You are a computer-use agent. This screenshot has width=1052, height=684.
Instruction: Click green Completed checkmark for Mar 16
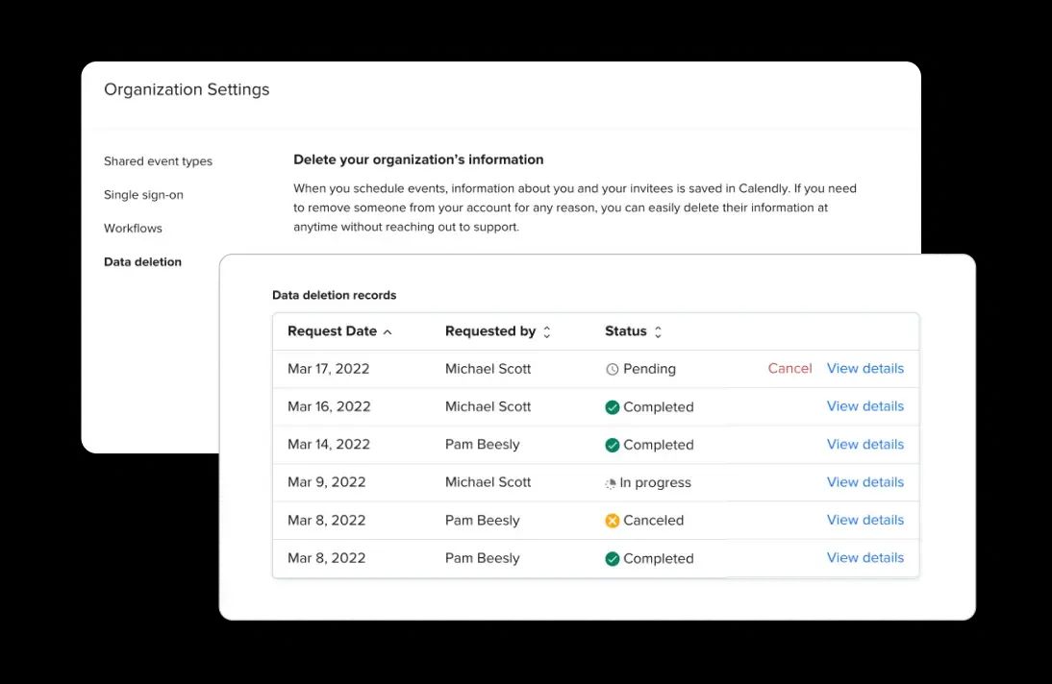(613, 407)
